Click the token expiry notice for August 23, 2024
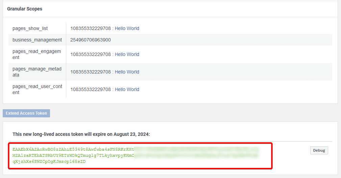 pyautogui.click(x=81, y=134)
